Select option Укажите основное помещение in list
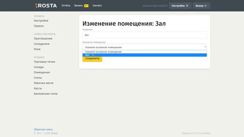The image size is (244, 137). click(x=144, y=52)
